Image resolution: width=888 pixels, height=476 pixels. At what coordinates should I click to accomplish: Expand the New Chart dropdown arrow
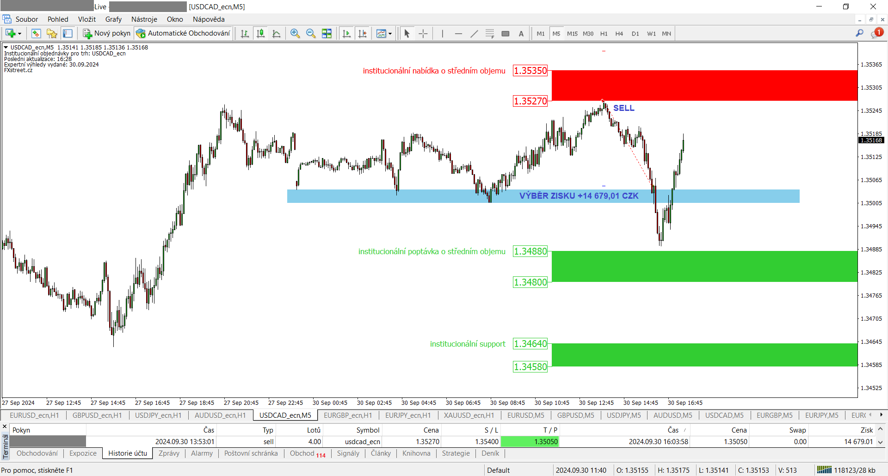19,34
